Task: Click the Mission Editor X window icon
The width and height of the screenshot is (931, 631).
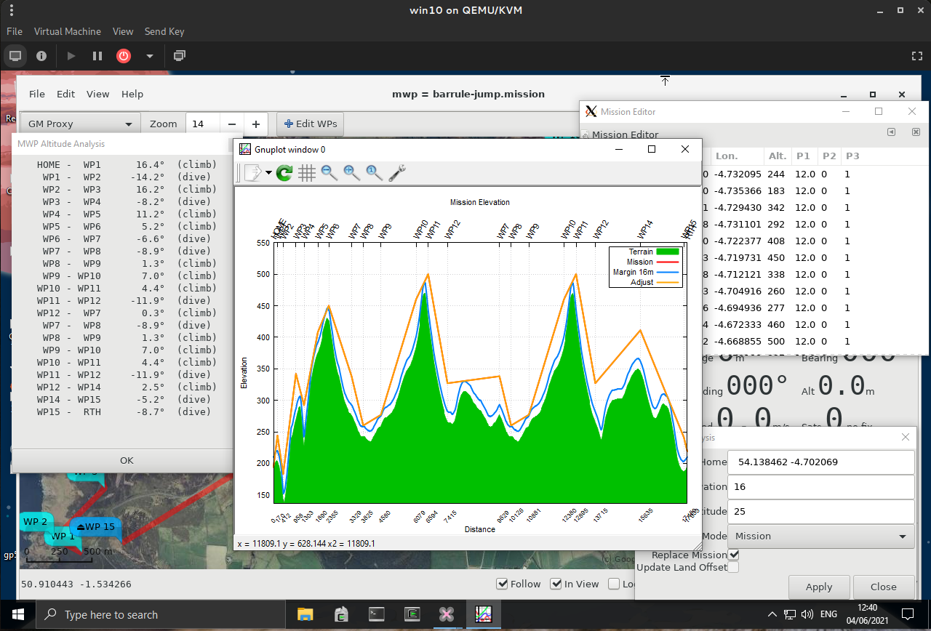Action: [591, 111]
